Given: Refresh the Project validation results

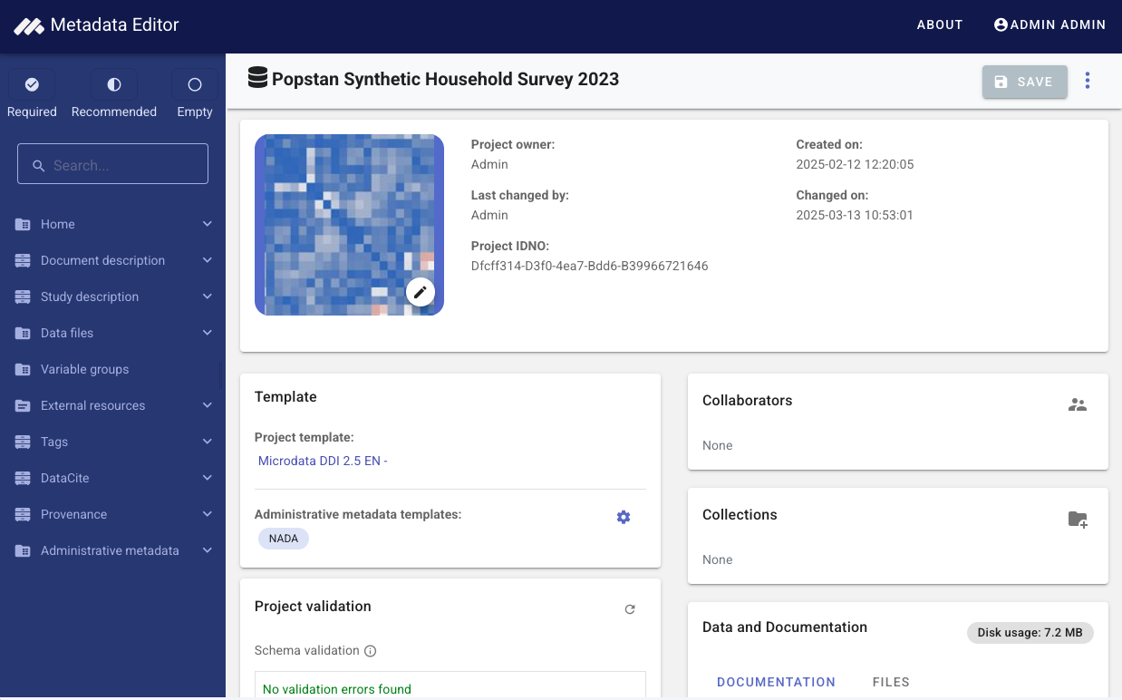Looking at the screenshot, I should (x=630, y=608).
